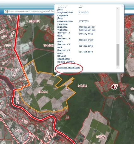Focus the vector layers and address search field

[31, 11]
